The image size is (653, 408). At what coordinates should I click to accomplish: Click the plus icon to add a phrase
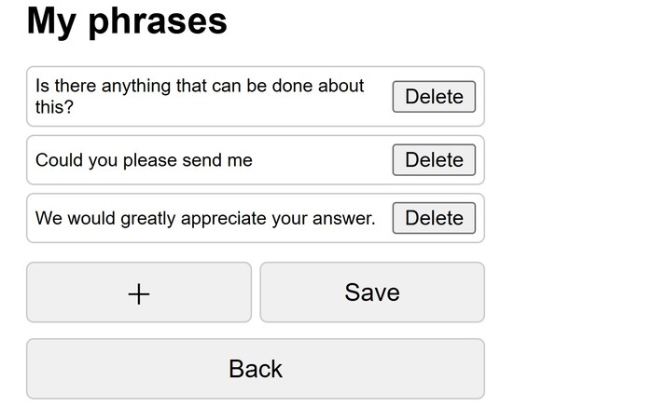pos(138,293)
